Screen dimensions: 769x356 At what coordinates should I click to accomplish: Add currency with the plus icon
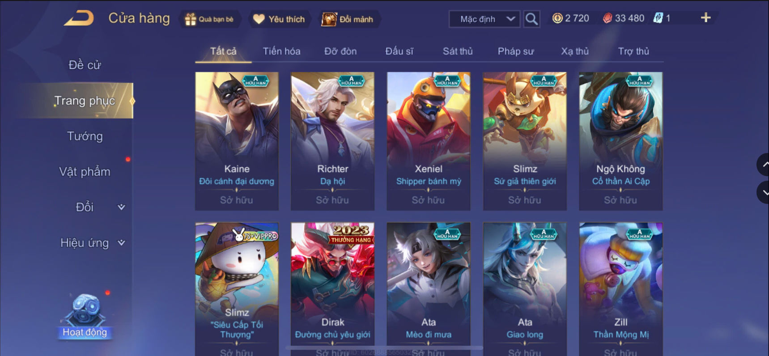pyautogui.click(x=705, y=18)
